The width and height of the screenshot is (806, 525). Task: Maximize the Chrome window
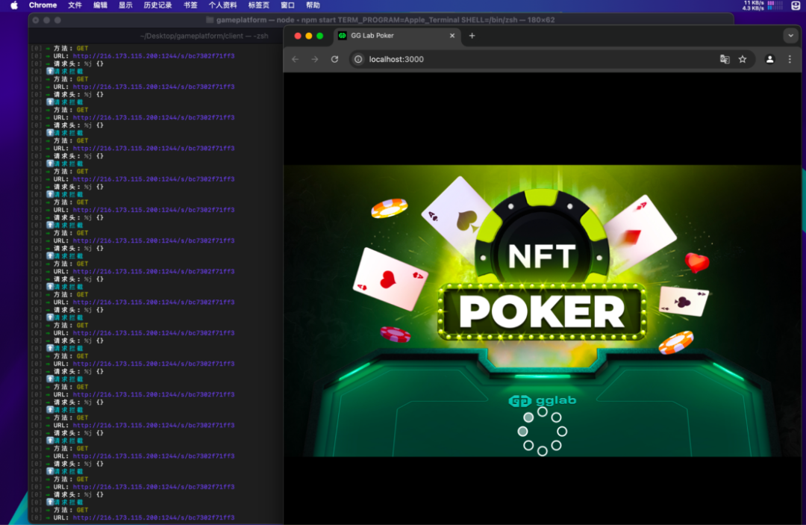click(x=319, y=36)
